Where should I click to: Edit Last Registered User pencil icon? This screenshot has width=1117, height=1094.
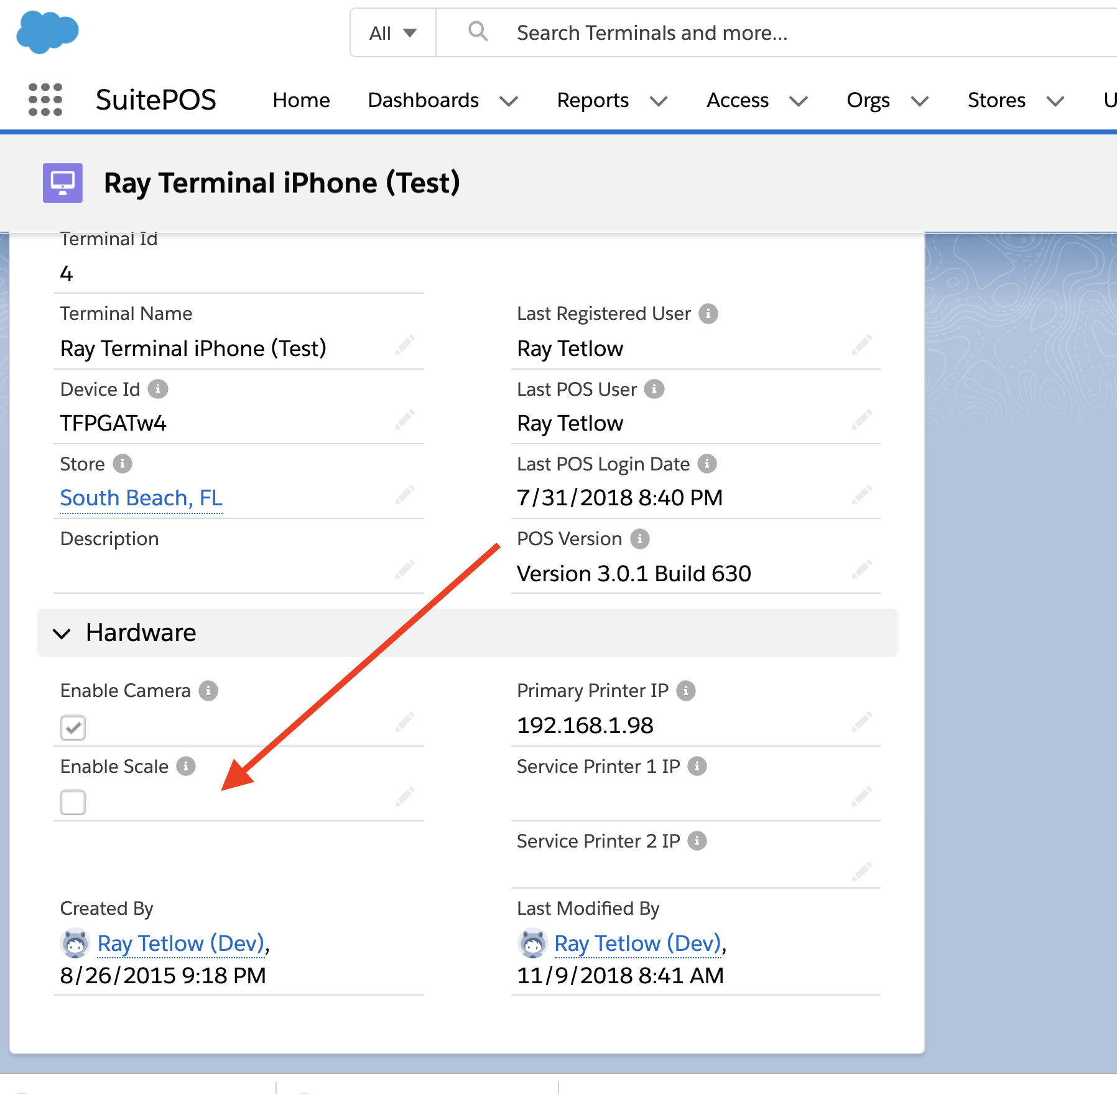click(862, 345)
